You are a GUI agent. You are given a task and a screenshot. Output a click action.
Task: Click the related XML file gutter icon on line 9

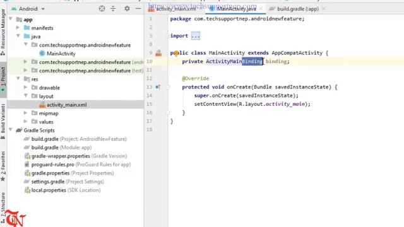point(158,53)
